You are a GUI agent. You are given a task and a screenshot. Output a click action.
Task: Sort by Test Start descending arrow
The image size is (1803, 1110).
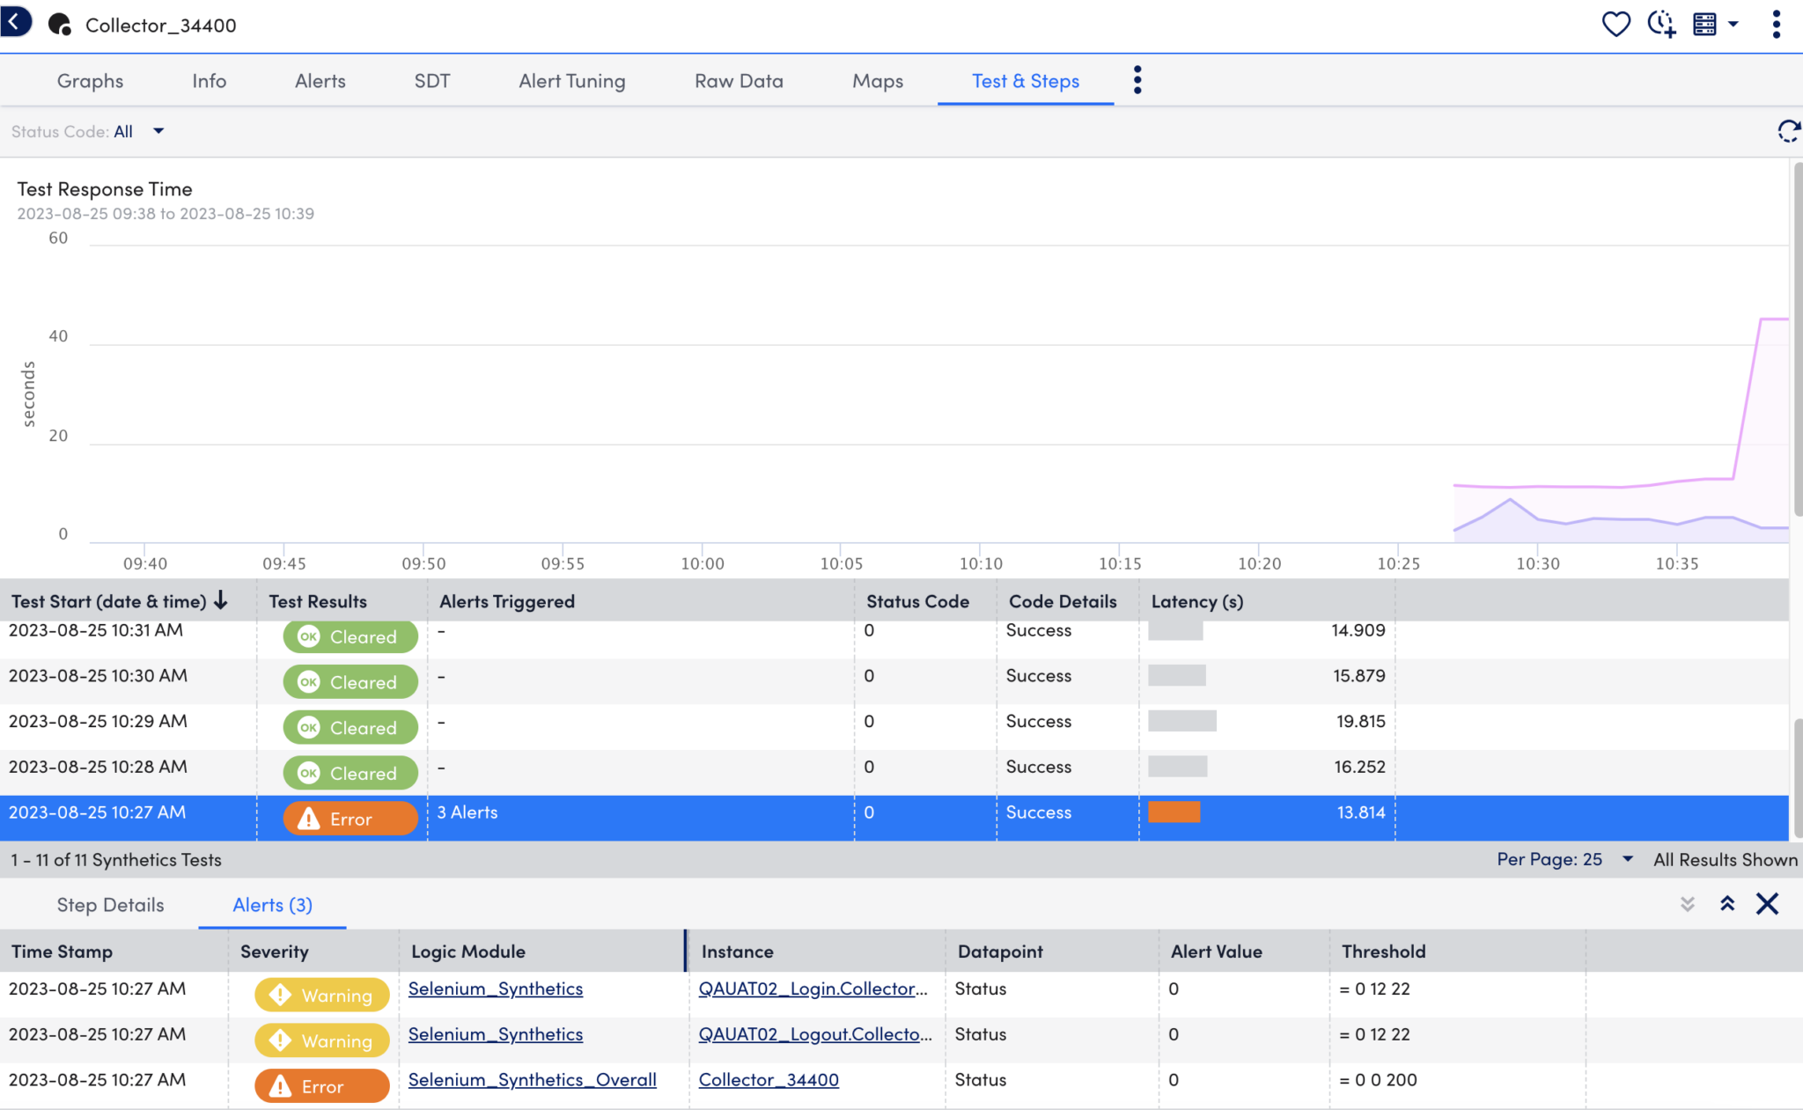coord(221,601)
